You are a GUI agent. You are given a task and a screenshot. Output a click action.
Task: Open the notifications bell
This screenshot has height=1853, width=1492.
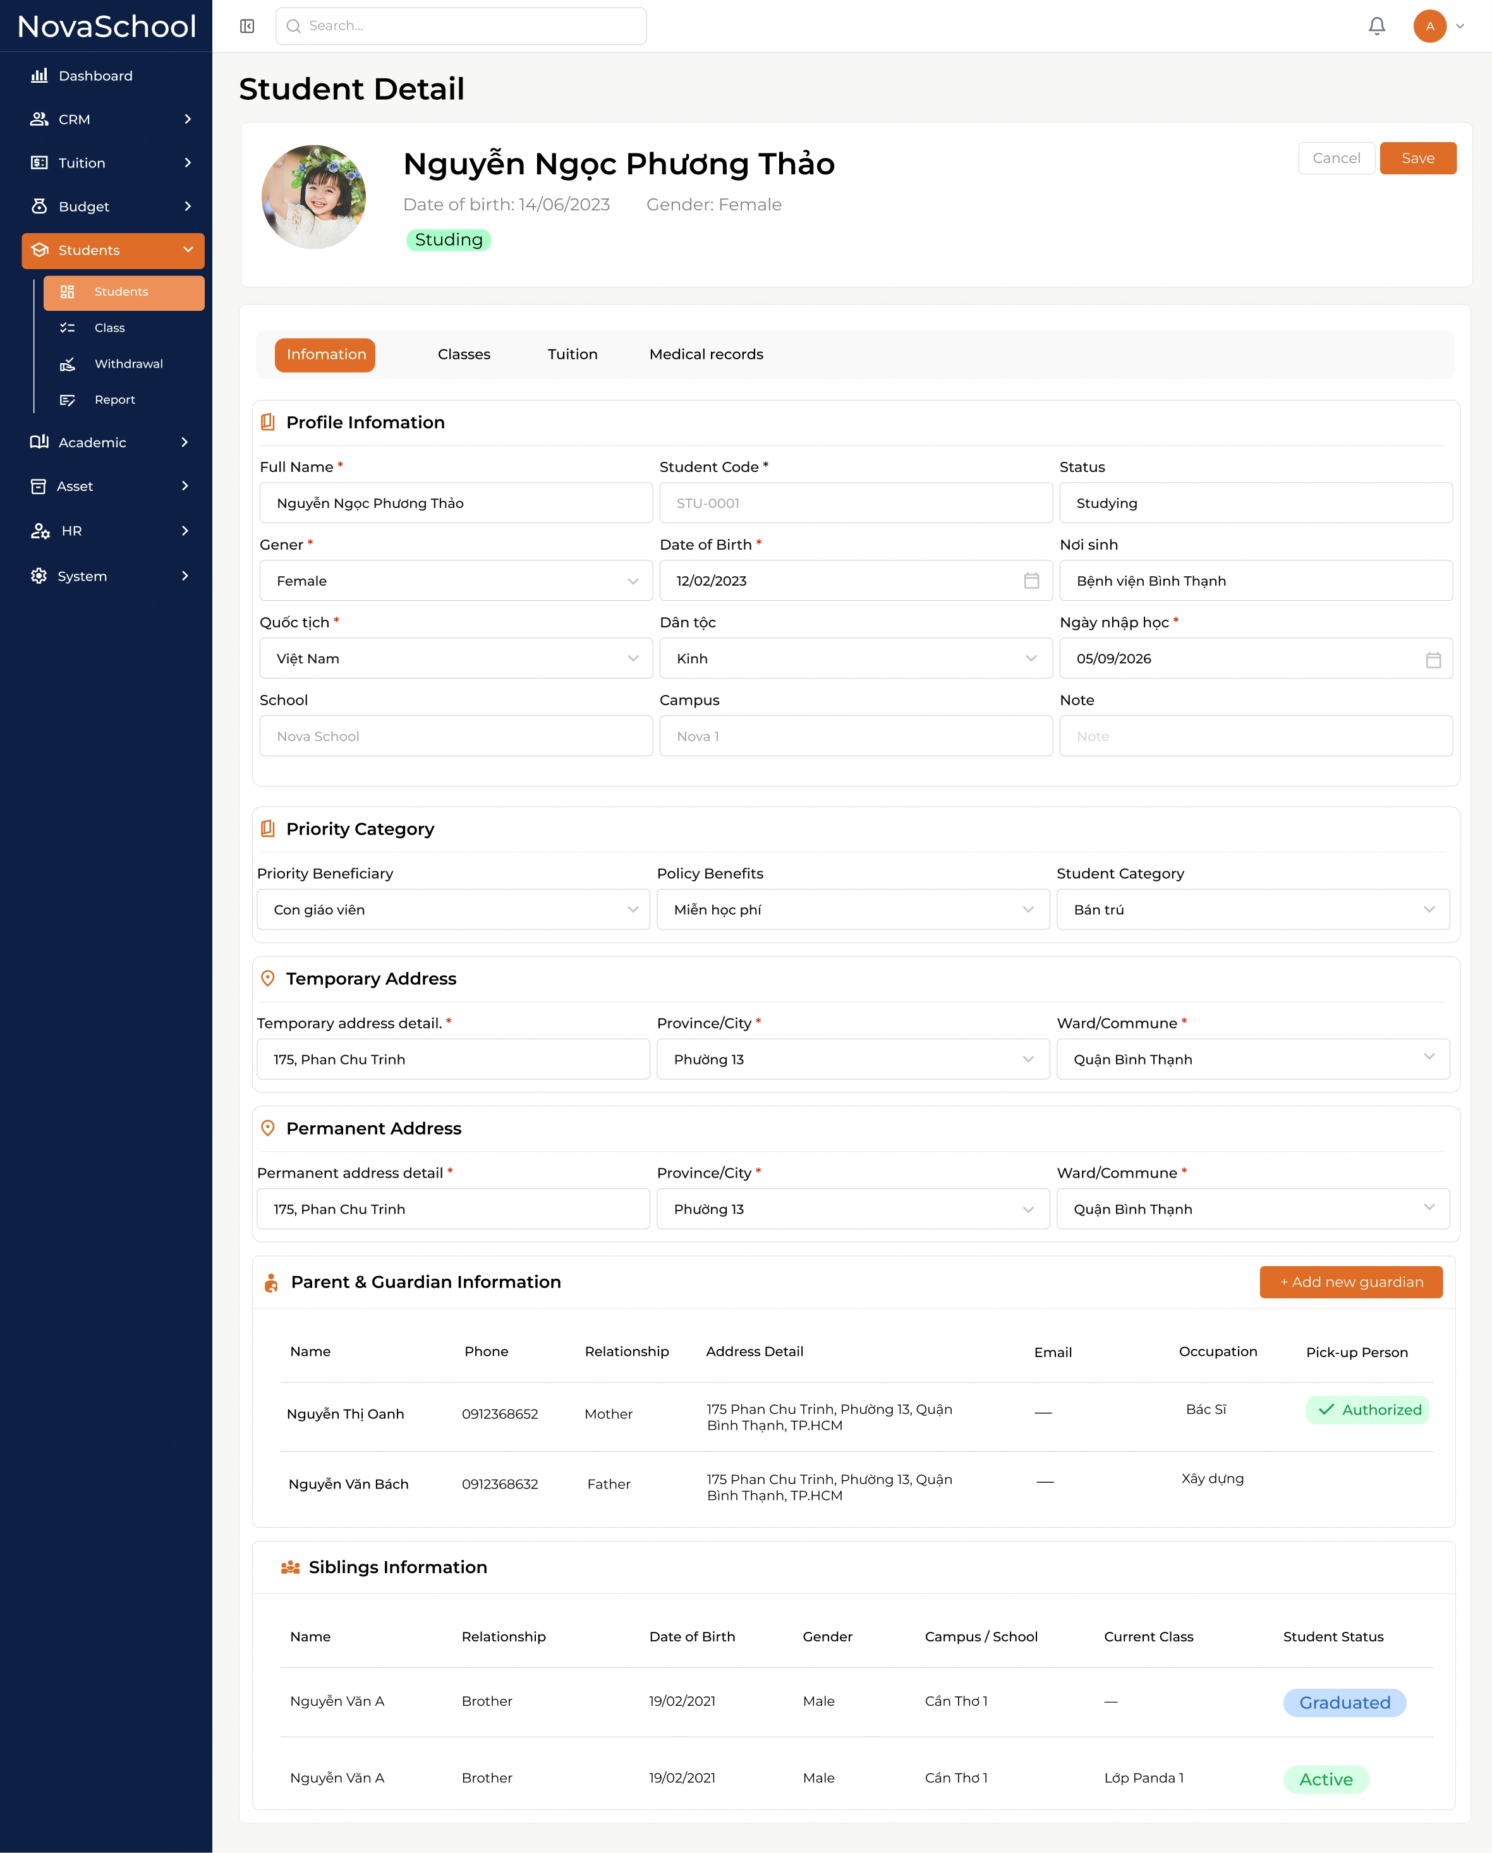(1377, 26)
